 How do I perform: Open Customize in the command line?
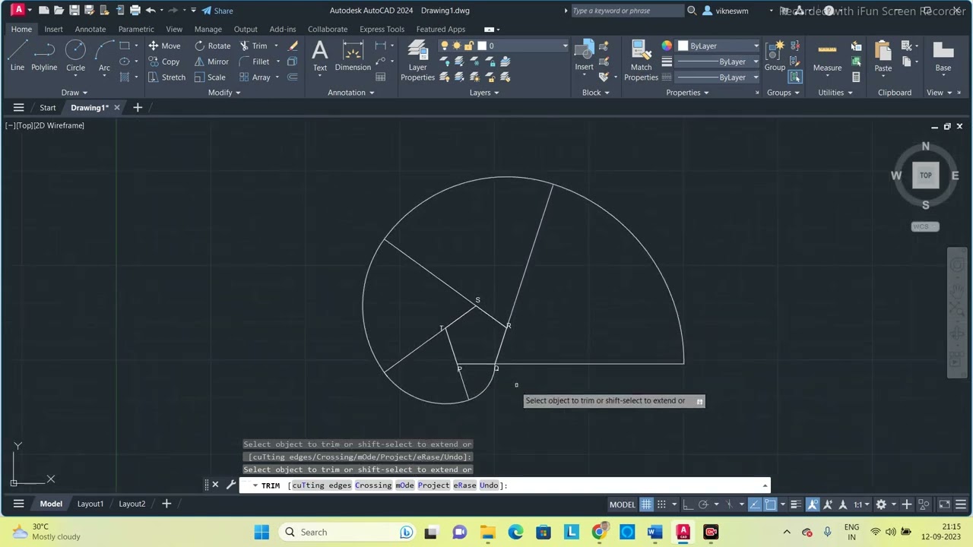231,485
